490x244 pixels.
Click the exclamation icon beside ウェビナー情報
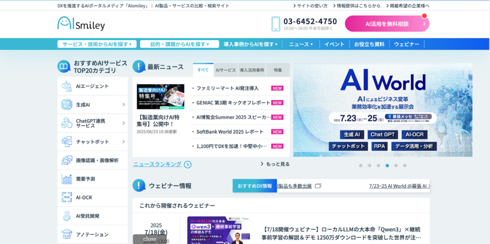[x=139, y=185]
